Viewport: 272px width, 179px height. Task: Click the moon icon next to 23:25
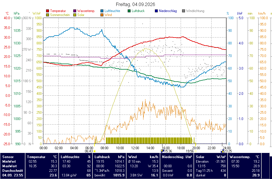click(x=222, y=151)
